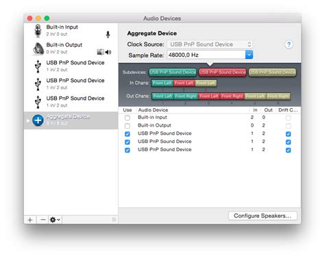Click Built-in Output row in device table
This screenshot has height=258, width=325.
[209, 125]
